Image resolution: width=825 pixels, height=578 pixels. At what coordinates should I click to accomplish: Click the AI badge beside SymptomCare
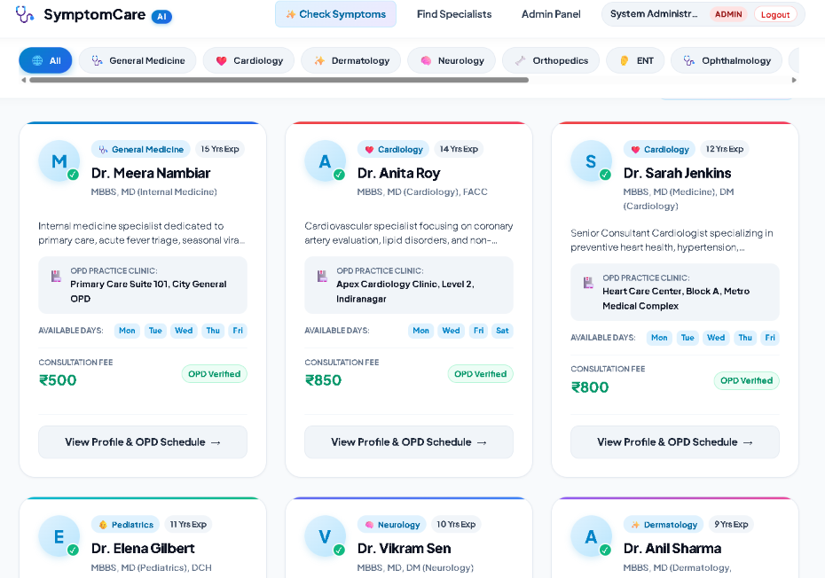[x=161, y=17]
